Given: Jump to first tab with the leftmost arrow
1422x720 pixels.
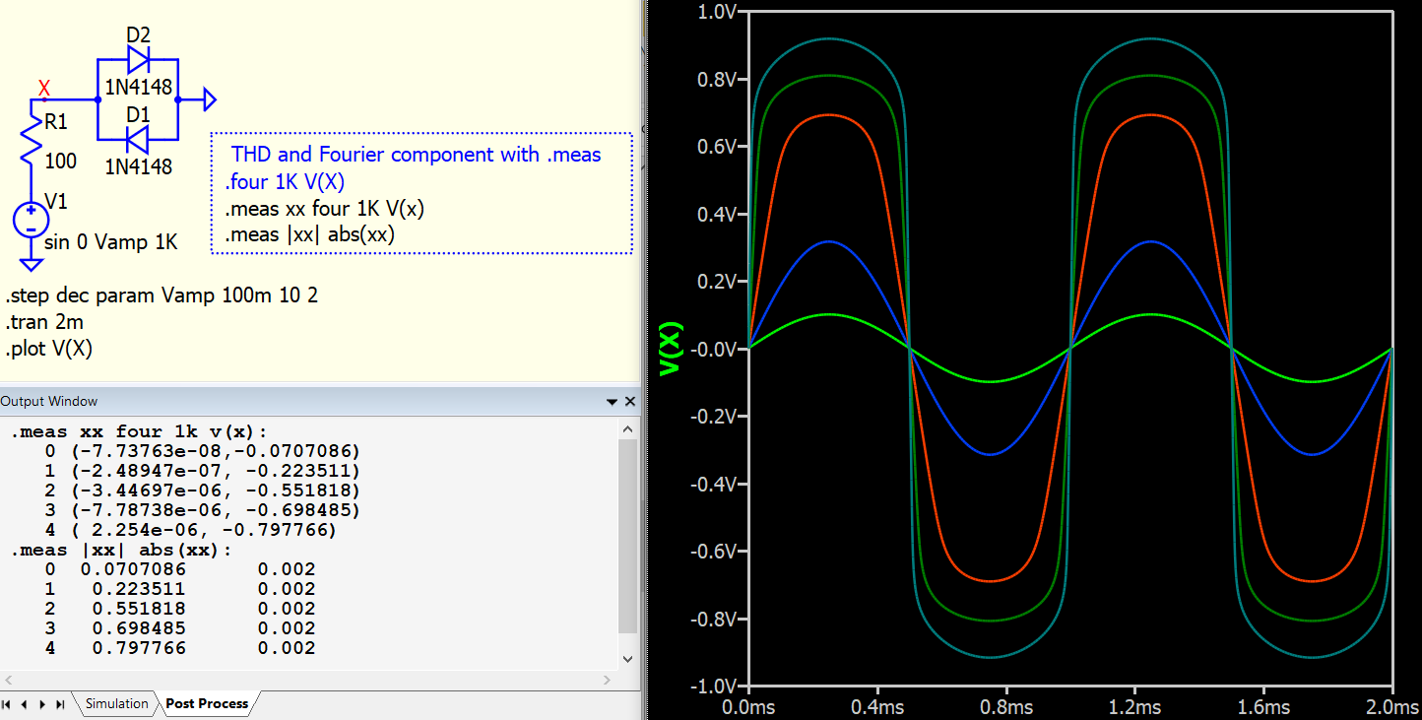Looking at the screenshot, I should 7,704.
